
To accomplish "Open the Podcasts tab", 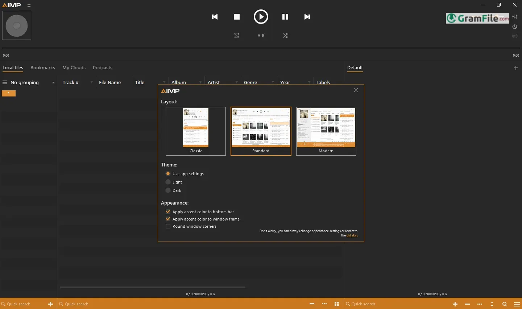I will point(103,68).
